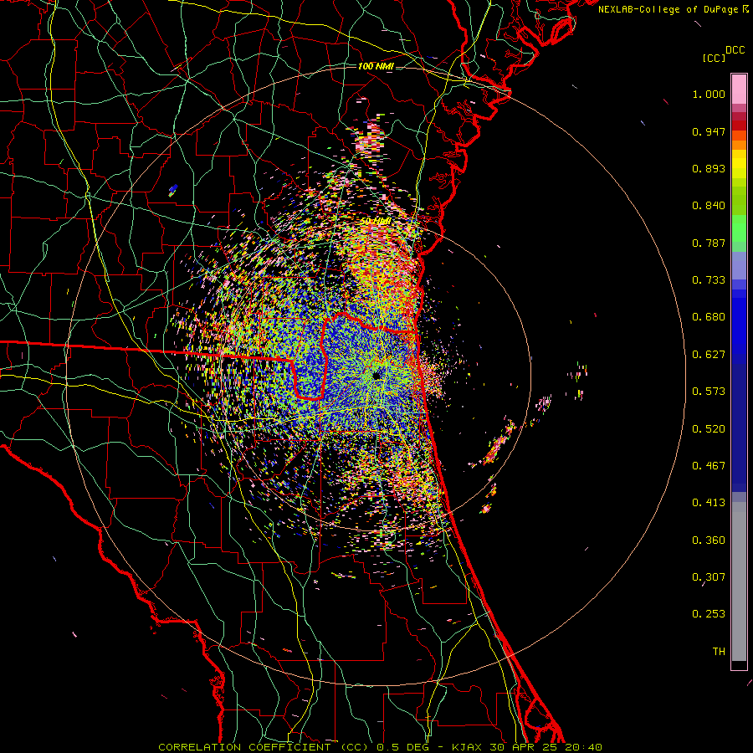753x753 pixels.
Task: Click the 0.680 color scale value
Action: (709, 317)
